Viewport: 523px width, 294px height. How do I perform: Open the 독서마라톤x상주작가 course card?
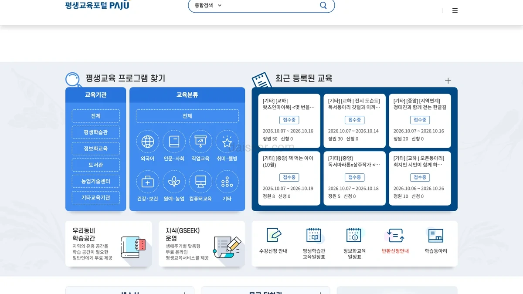[355, 178]
